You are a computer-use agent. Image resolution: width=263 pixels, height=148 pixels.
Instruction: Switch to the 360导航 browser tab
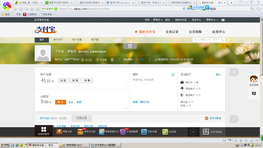coord(29,3)
